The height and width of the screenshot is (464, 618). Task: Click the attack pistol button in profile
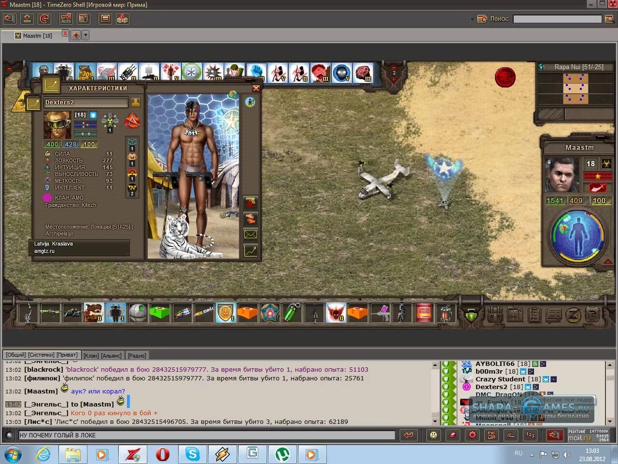(251, 202)
